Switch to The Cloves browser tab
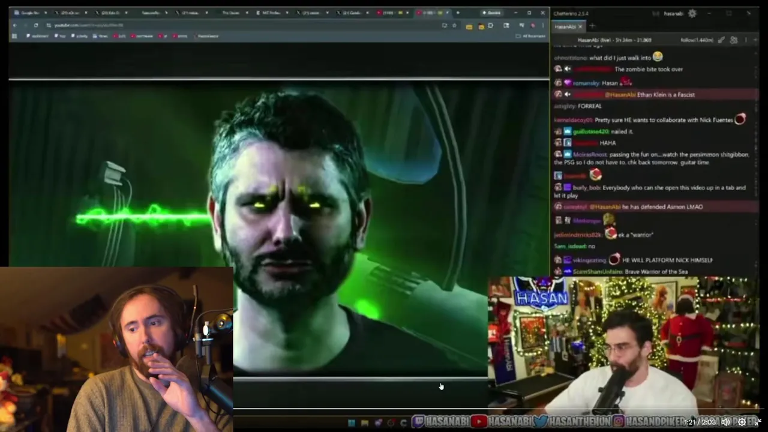768x432 pixels. coord(231,13)
